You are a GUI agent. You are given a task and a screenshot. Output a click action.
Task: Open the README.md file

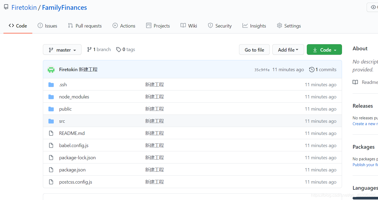pos(72,133)
